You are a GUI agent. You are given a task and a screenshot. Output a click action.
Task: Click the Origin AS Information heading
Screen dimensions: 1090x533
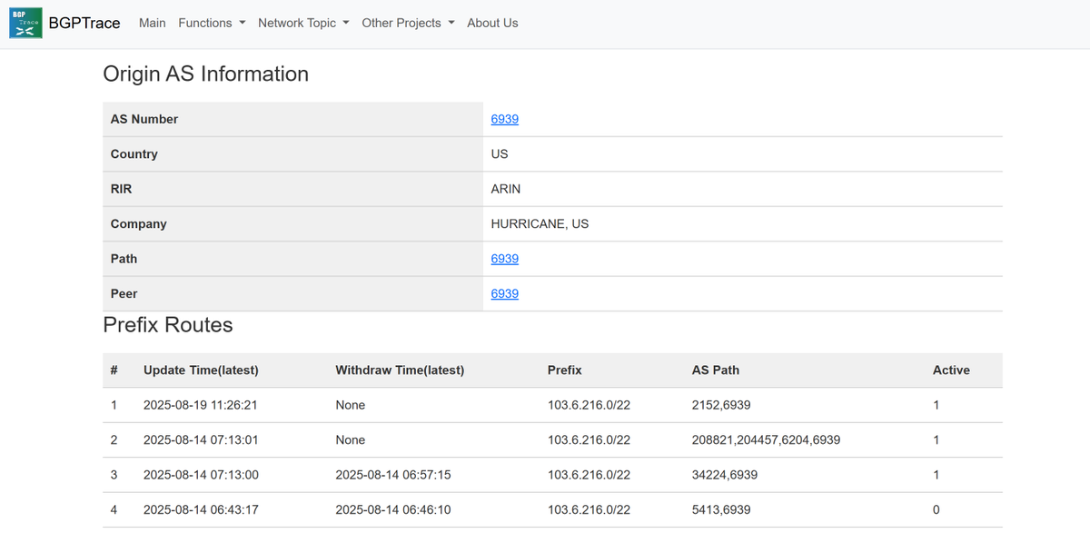[x=206, y=74]
